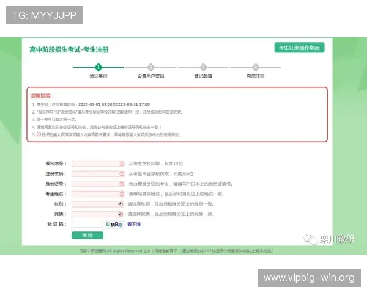367x293 pixels.
Task: Click the UMB8 captcha image
Action: 114,225
